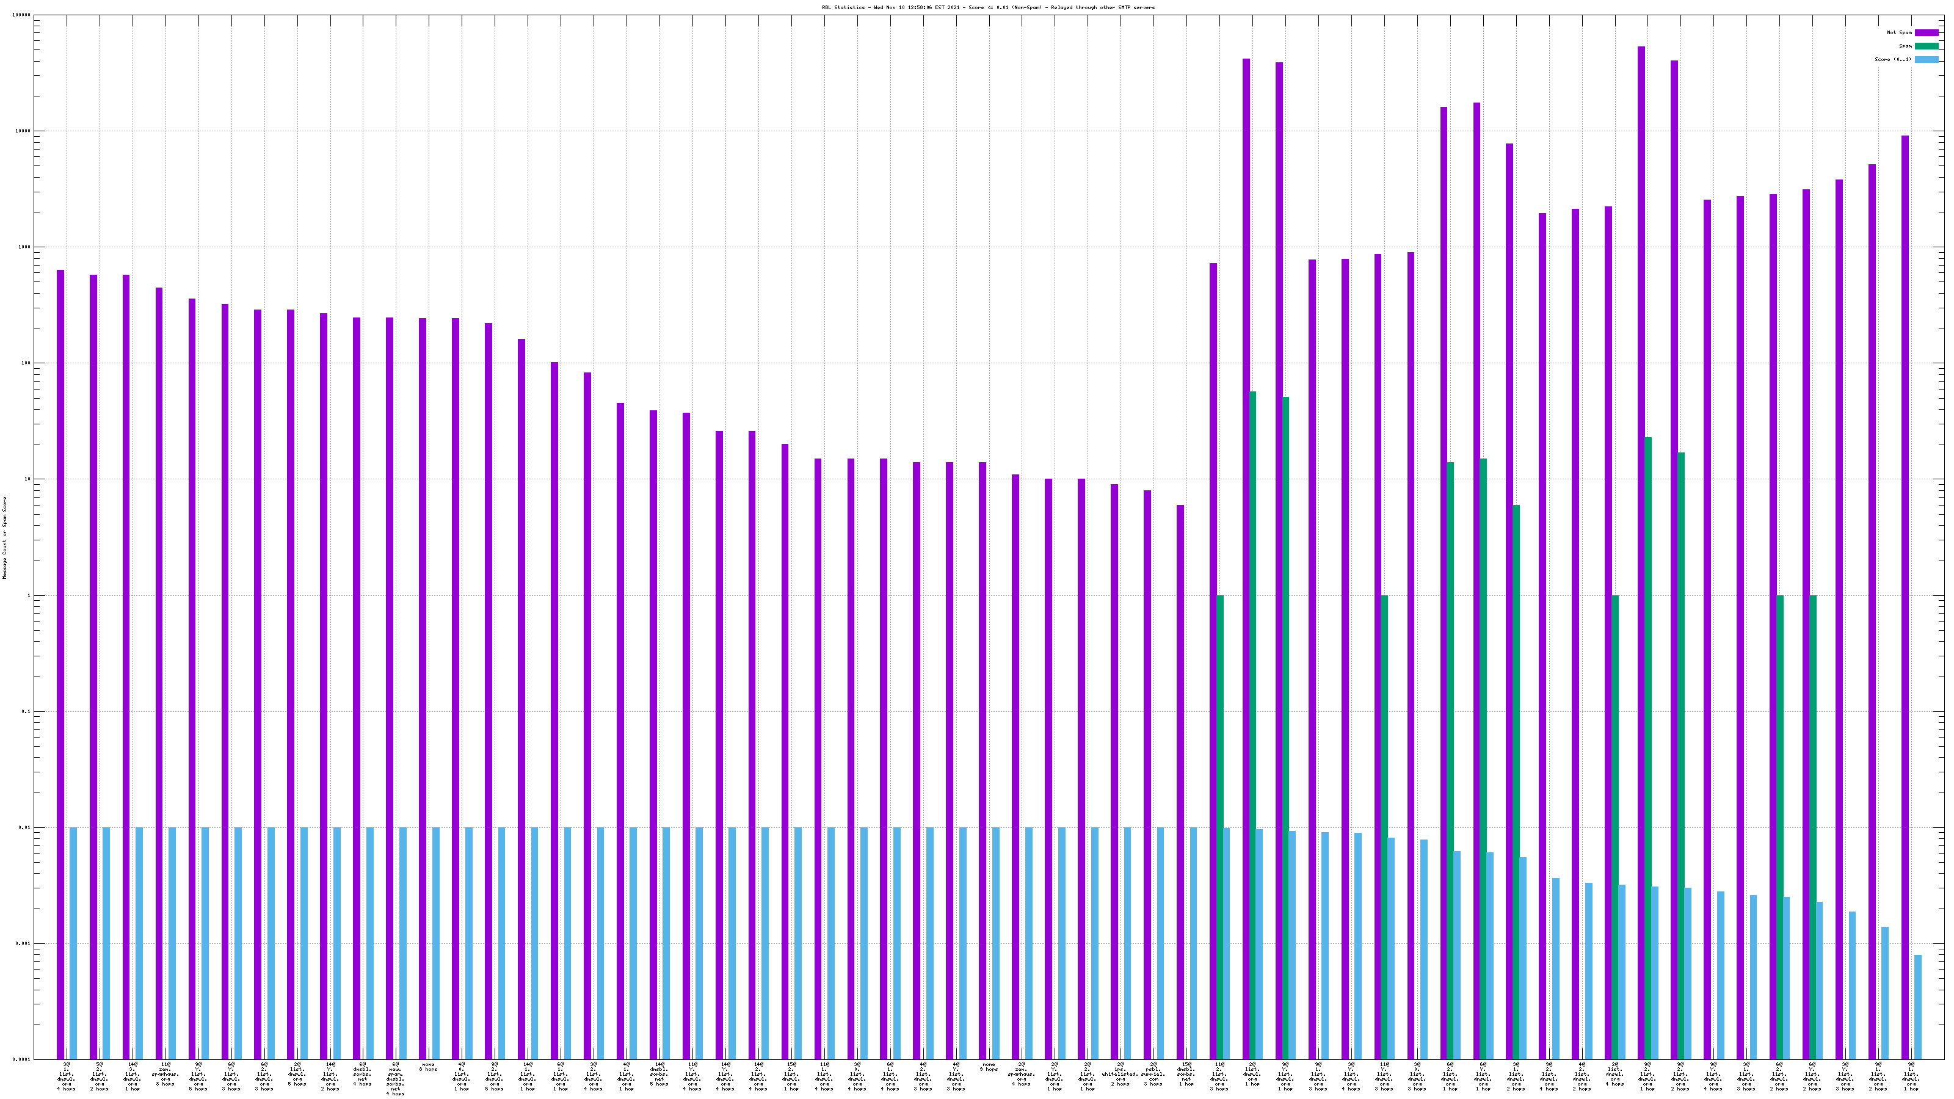
Task: Click the 'psbl.surriel.com 3 hops' x-axis label
Action: pyautogui.click(x=1153, y=1074)
